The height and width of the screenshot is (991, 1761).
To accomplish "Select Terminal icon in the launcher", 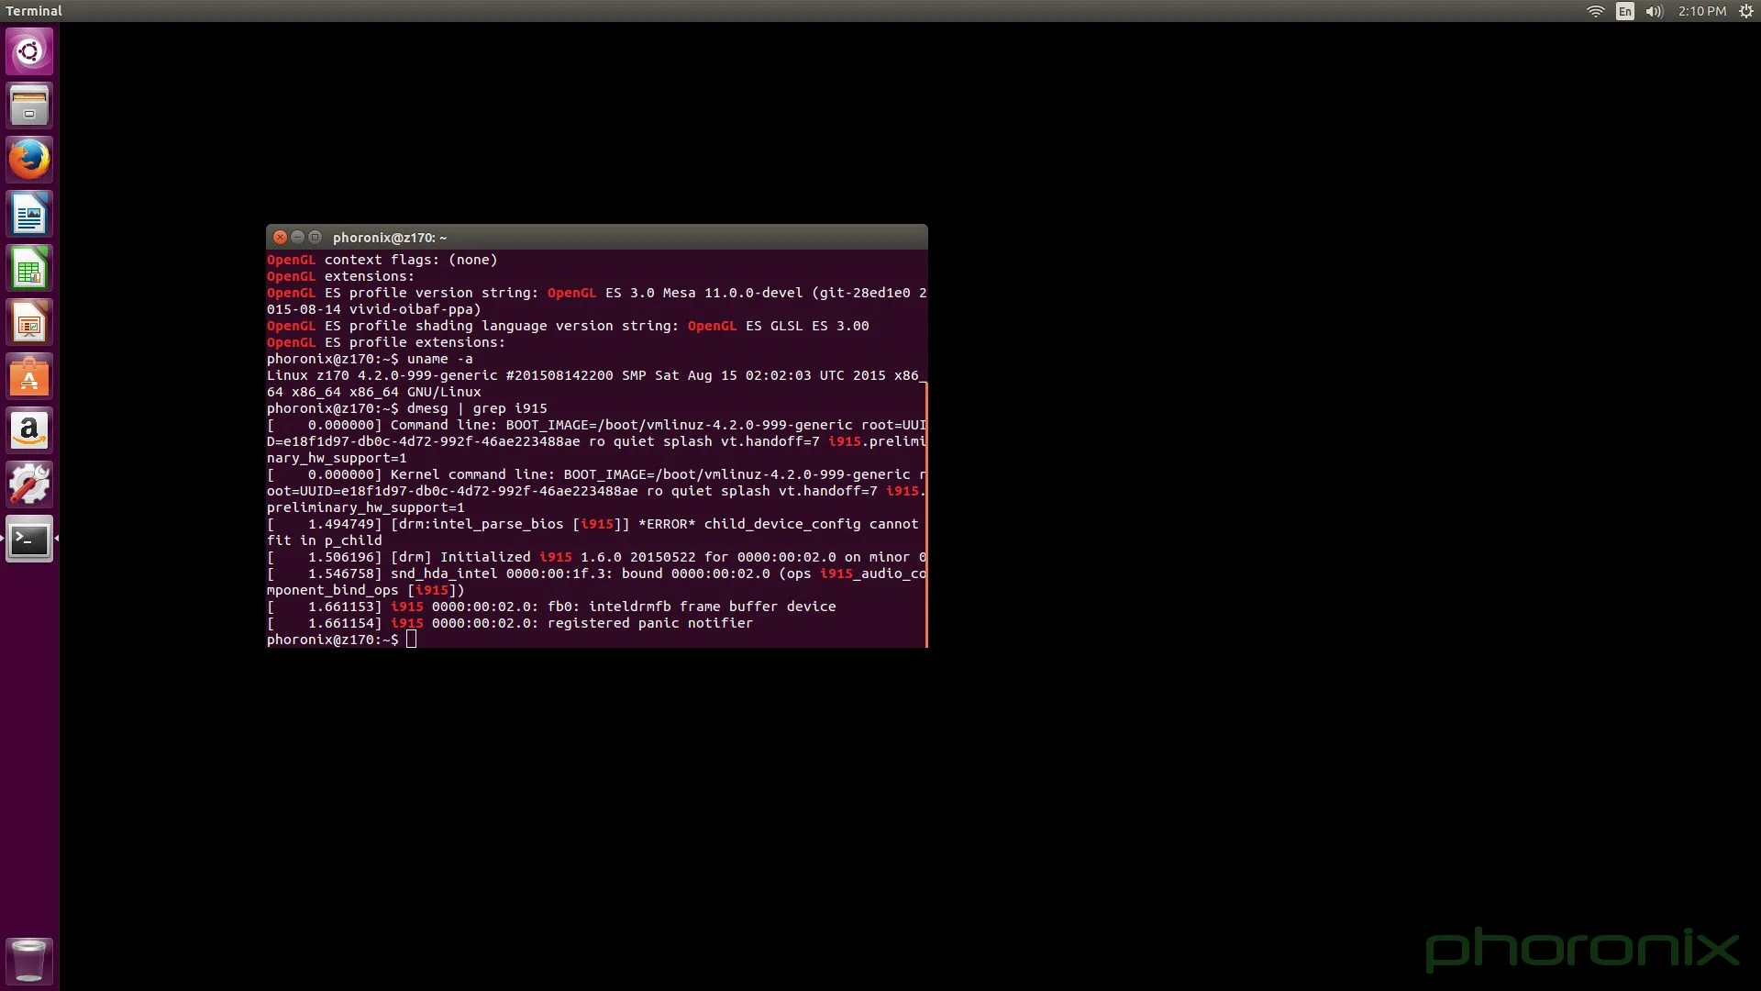I will click(29, 540).
